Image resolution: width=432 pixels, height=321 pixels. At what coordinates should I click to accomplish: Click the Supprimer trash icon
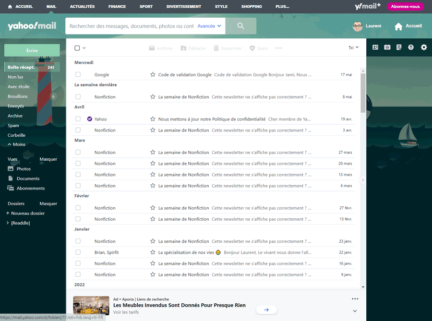216,48
